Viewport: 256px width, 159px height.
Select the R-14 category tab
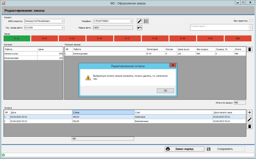44,38
